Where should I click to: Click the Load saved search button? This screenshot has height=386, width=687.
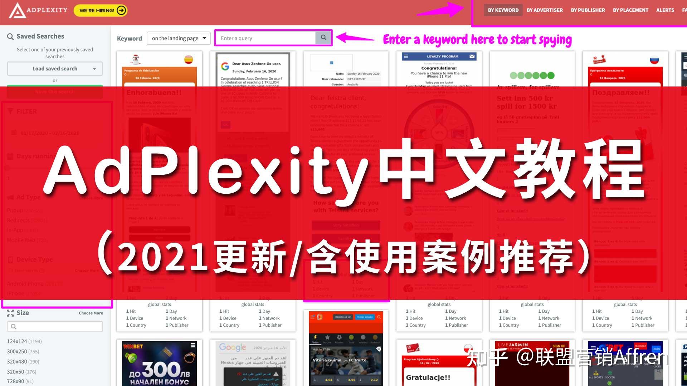click(54, 68)
